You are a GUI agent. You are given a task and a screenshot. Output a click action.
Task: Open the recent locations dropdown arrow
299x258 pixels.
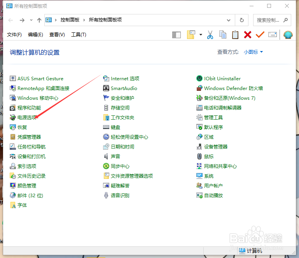(31, 20)
